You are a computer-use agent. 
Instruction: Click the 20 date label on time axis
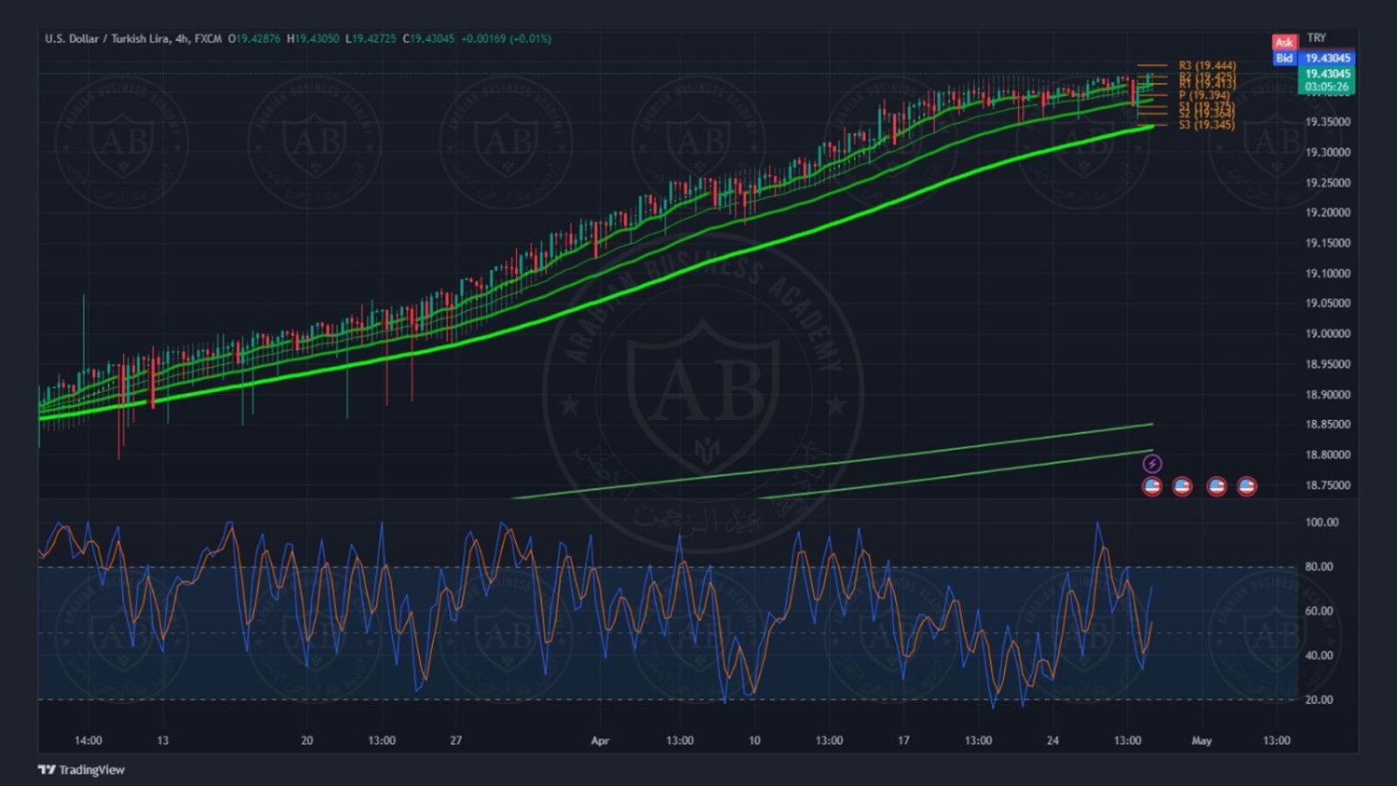(x=307, y=741)
